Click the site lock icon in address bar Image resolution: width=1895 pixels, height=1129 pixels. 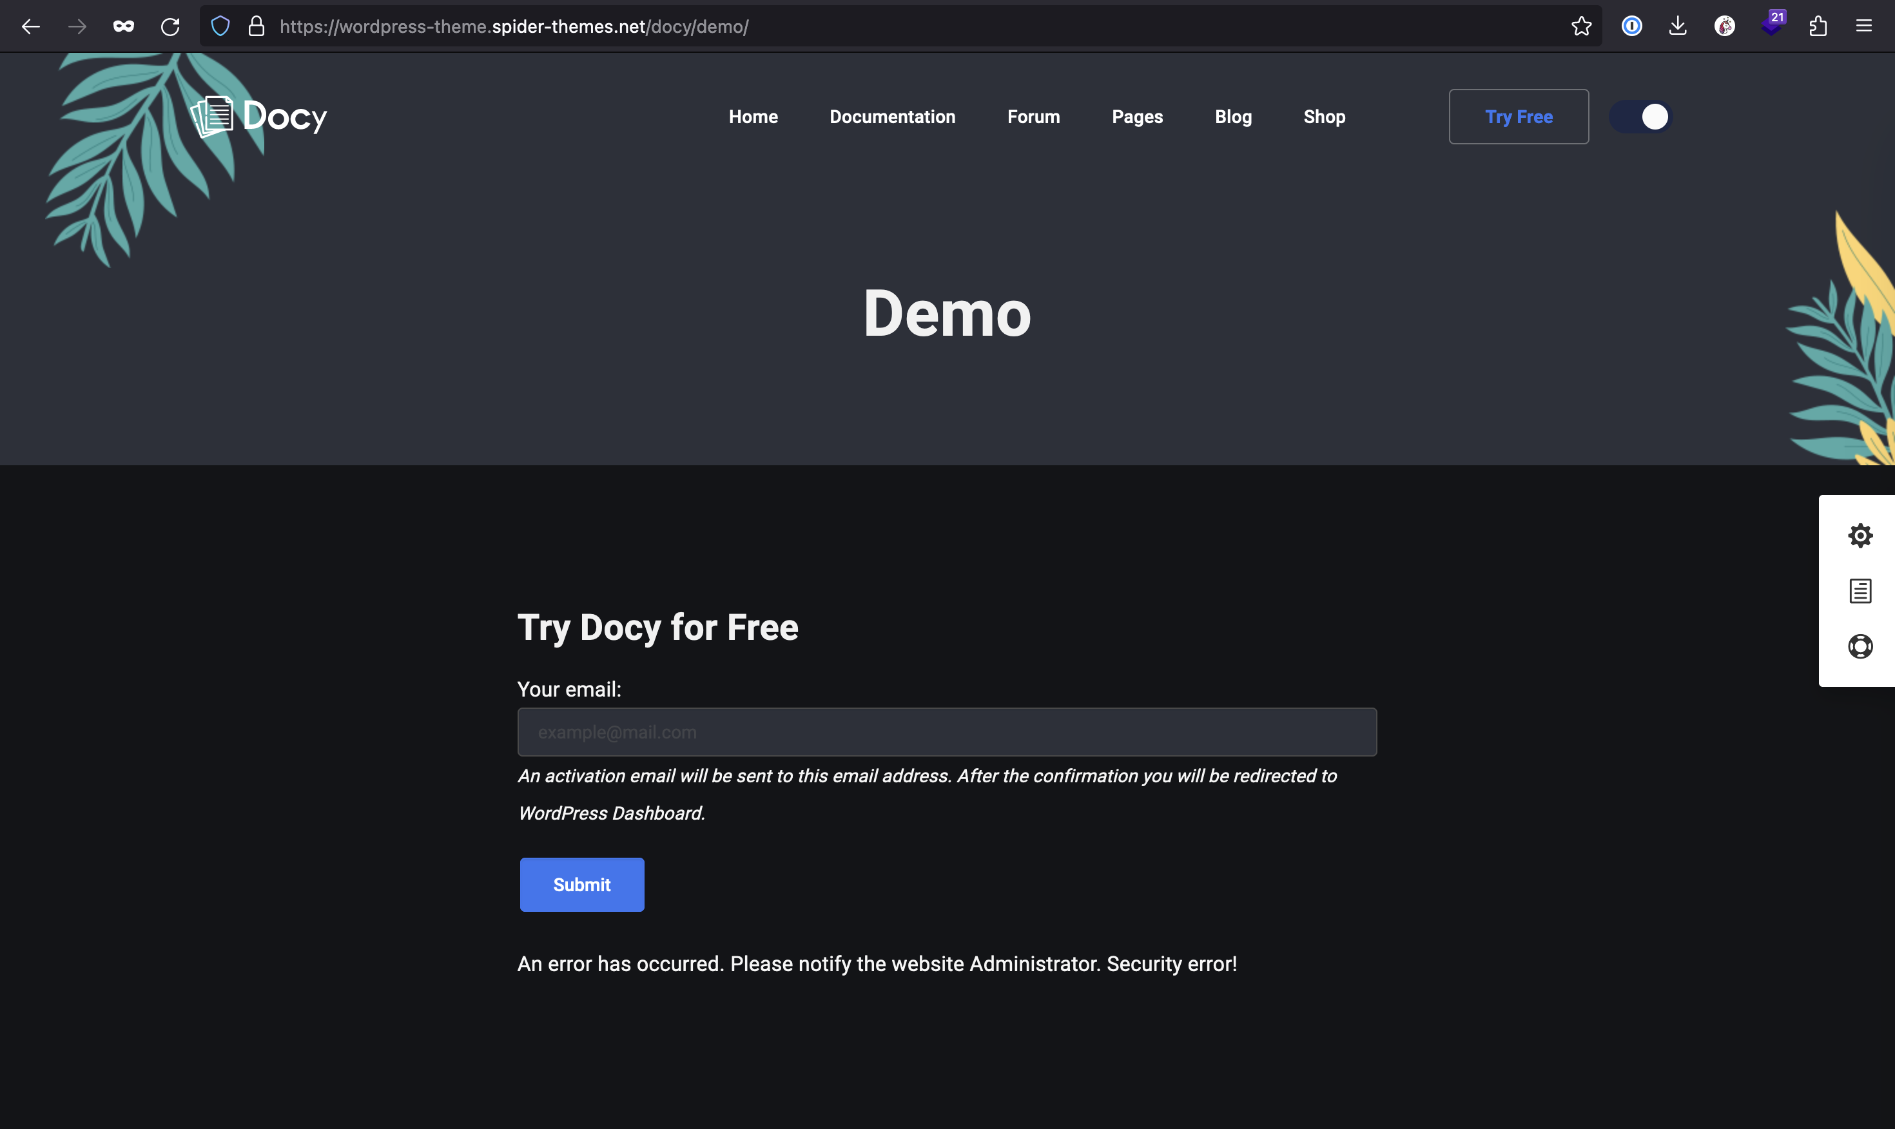(x=257, y=26)
